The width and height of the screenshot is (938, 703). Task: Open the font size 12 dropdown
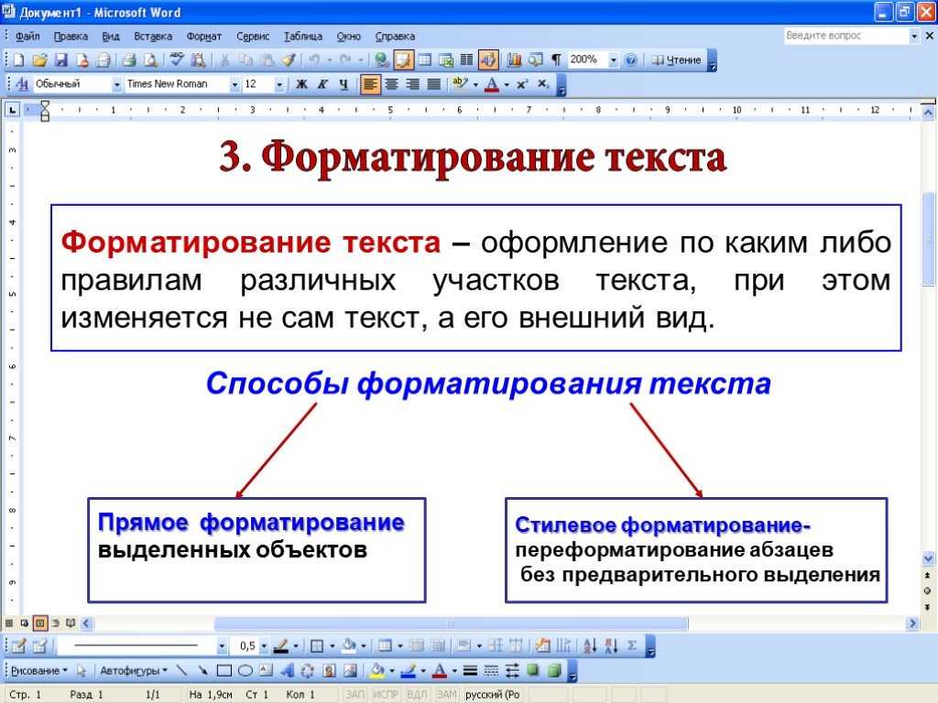278,85
